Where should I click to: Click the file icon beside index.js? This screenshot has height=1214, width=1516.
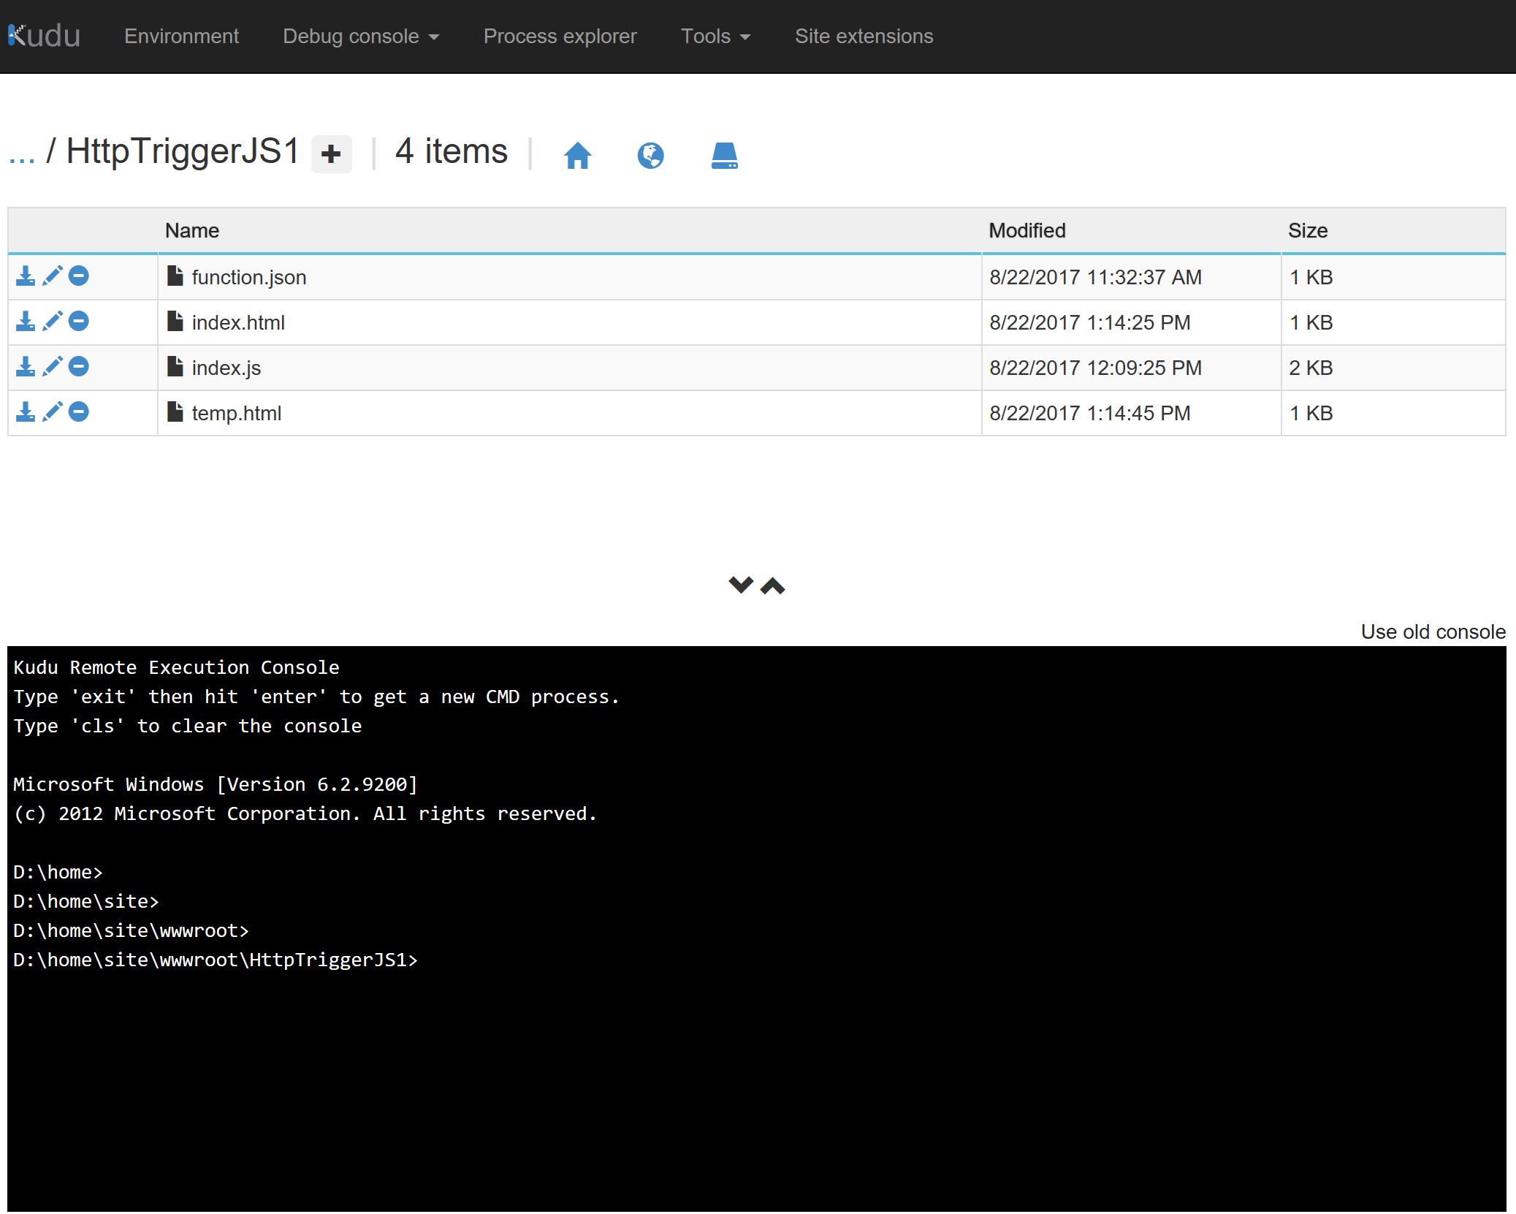coord(175,366)
